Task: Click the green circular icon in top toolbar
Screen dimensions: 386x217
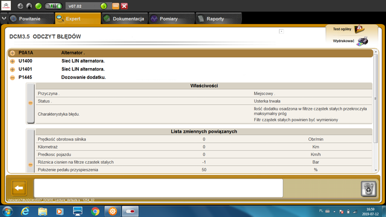Action: pos(39,6)
